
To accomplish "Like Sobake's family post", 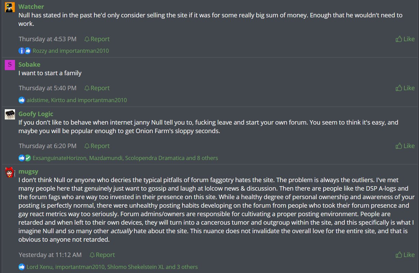I will tap(405, 88).
